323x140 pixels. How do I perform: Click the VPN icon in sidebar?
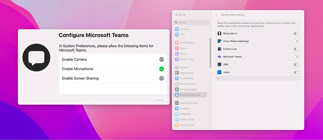coord(177,35)
